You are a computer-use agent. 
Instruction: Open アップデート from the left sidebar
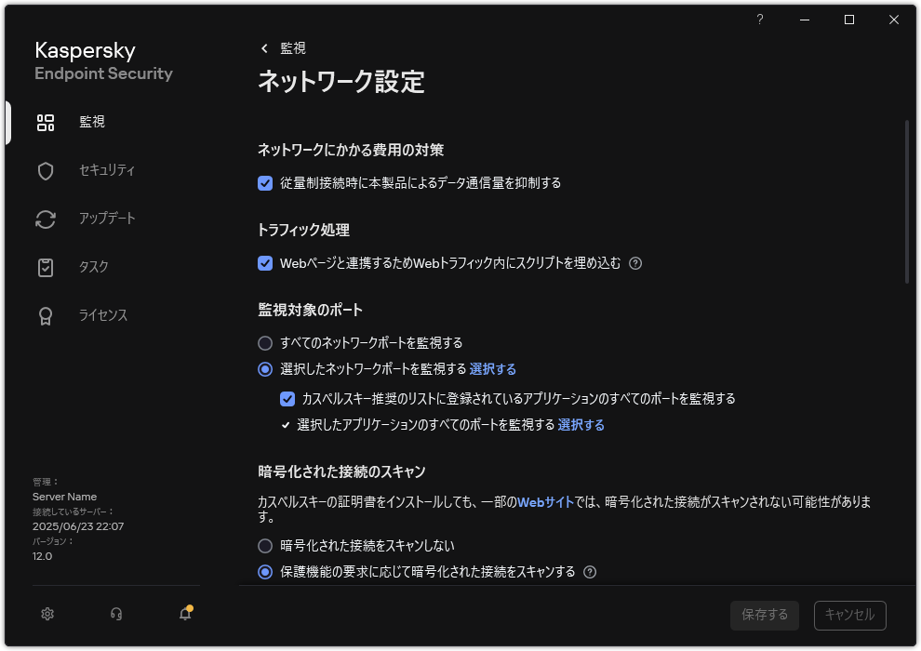coord(45,219)
